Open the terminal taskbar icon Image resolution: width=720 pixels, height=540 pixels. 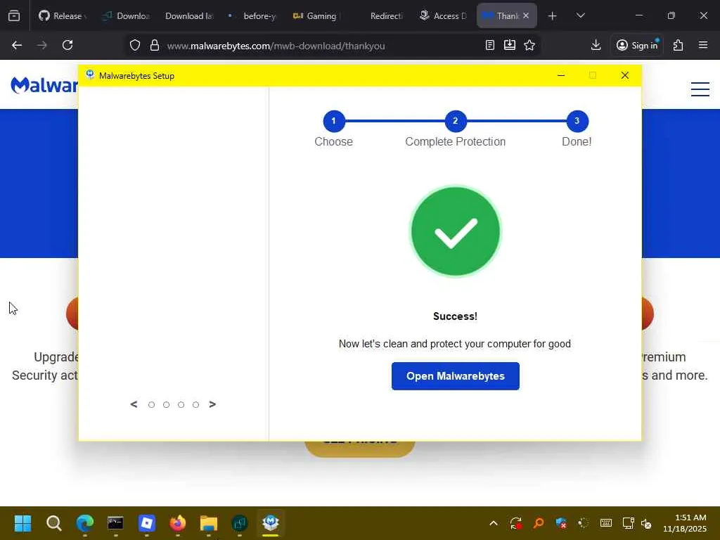[115, 523]
